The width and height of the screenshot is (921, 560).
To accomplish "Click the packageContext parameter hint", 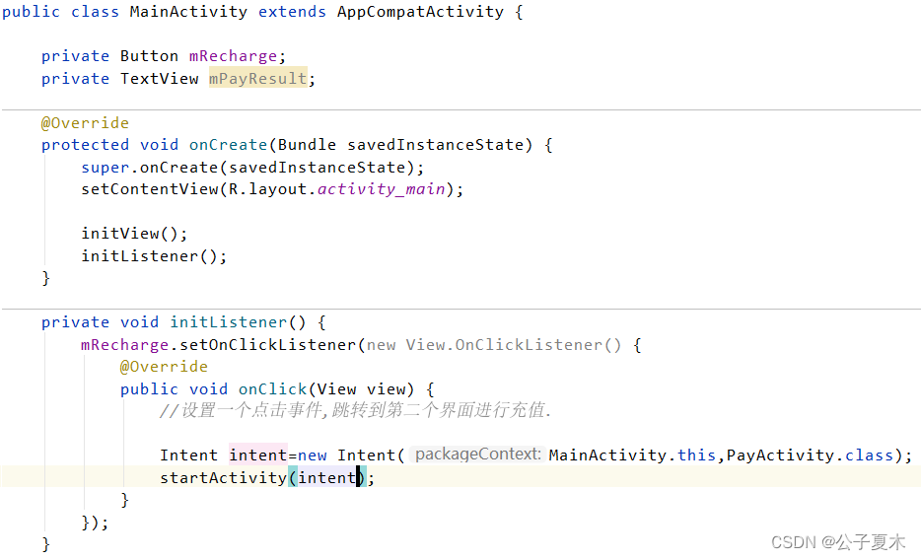I will [x=477, y=455].
